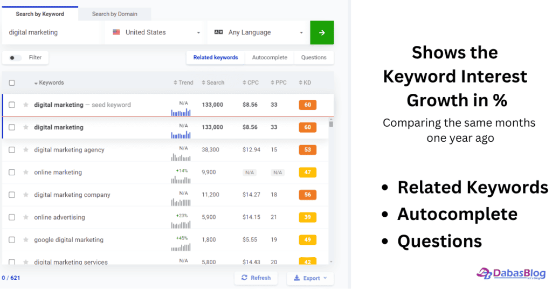Click KD score 39 badge
The height and width of the screenshot is (289, 552).
(308, 217)
